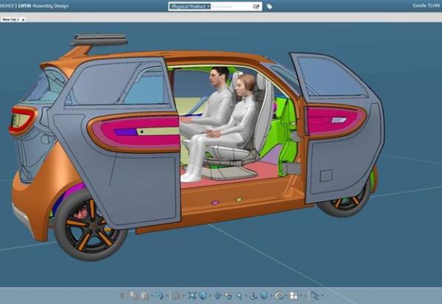
Task: Click the search magnifier icon in top bar
Action: coord(255,6)
